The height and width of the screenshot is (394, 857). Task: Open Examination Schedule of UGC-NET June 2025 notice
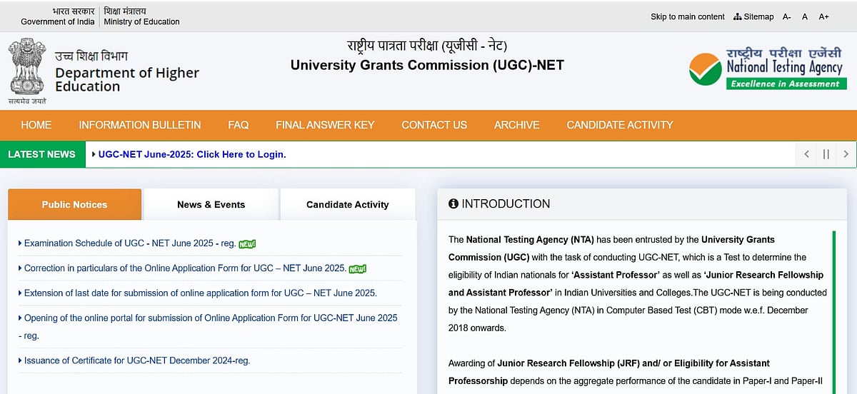(129, 243)
